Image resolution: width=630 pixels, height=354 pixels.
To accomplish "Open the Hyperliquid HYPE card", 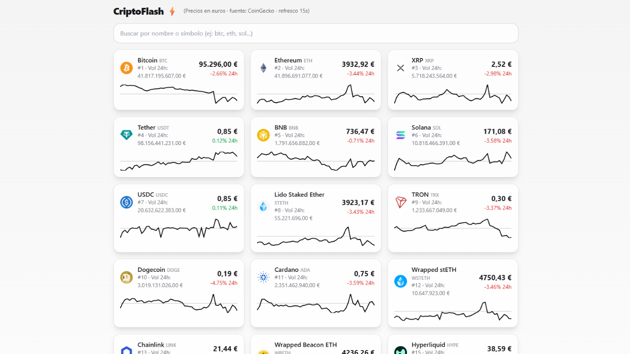I will click(x=453, y=344).
